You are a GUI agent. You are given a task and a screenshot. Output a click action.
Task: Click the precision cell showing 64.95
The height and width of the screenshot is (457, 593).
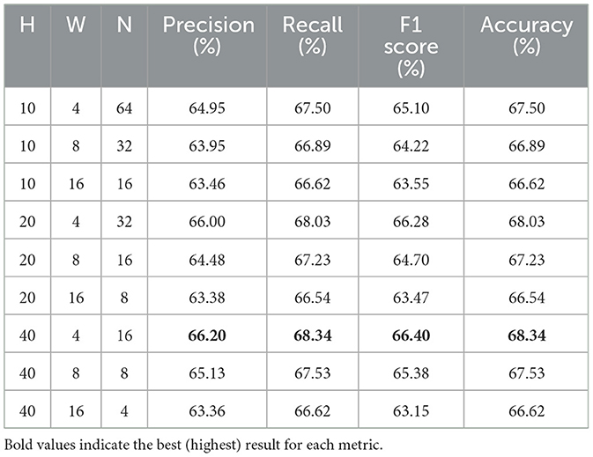click(x=207, y=107)
